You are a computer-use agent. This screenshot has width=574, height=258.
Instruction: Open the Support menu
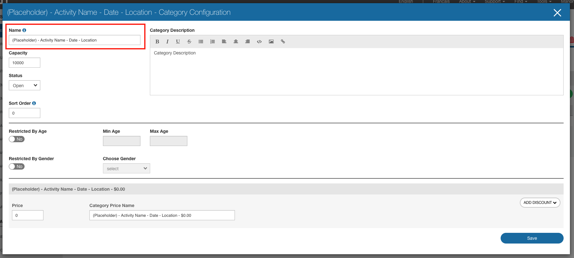click(494, 2)
